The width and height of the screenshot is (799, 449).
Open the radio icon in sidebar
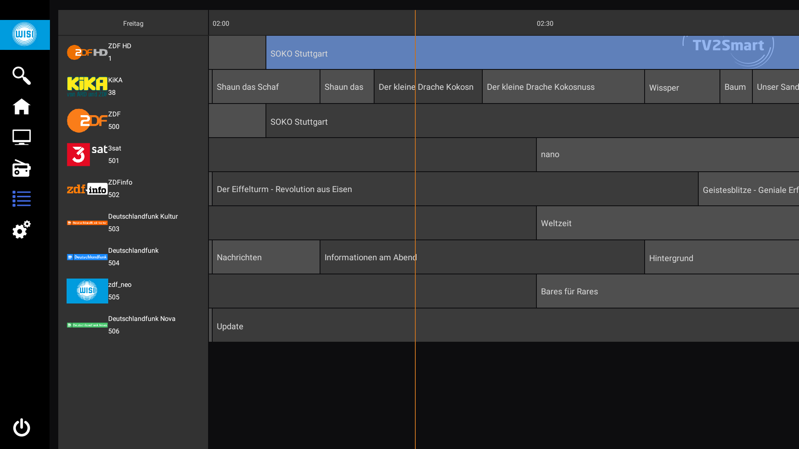pos(22,168)
